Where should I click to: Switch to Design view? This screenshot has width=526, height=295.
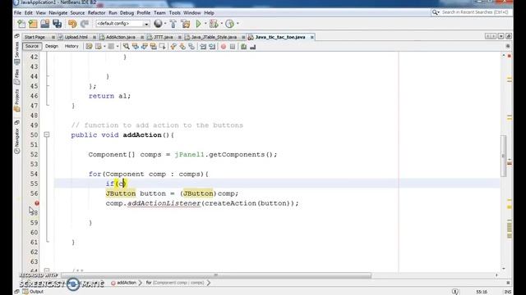click(52, 46)
